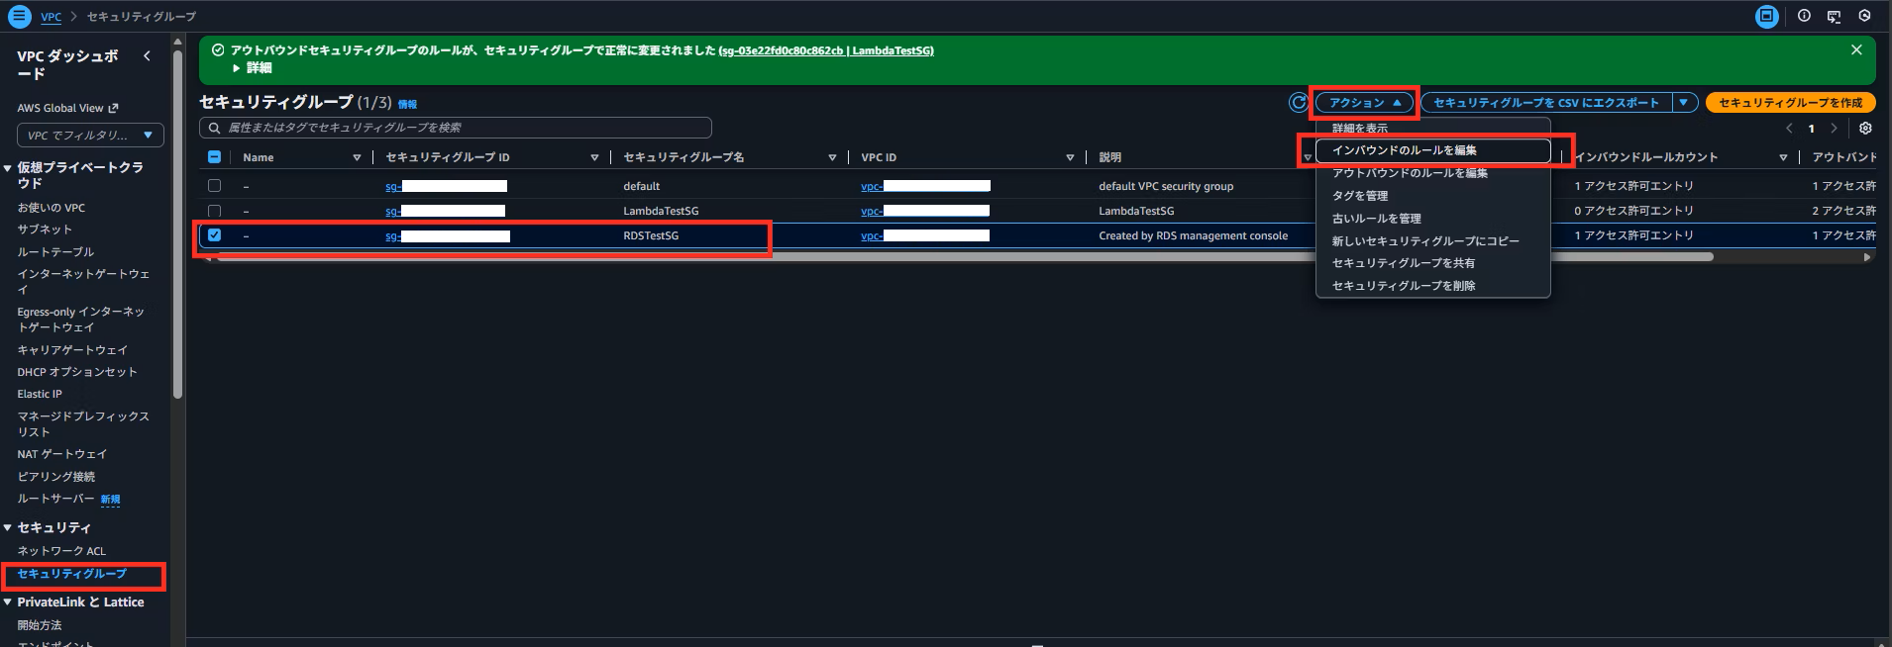
Task: Collapse 仮想プライベートクラウド sidebar section
Action: point(8,168)
